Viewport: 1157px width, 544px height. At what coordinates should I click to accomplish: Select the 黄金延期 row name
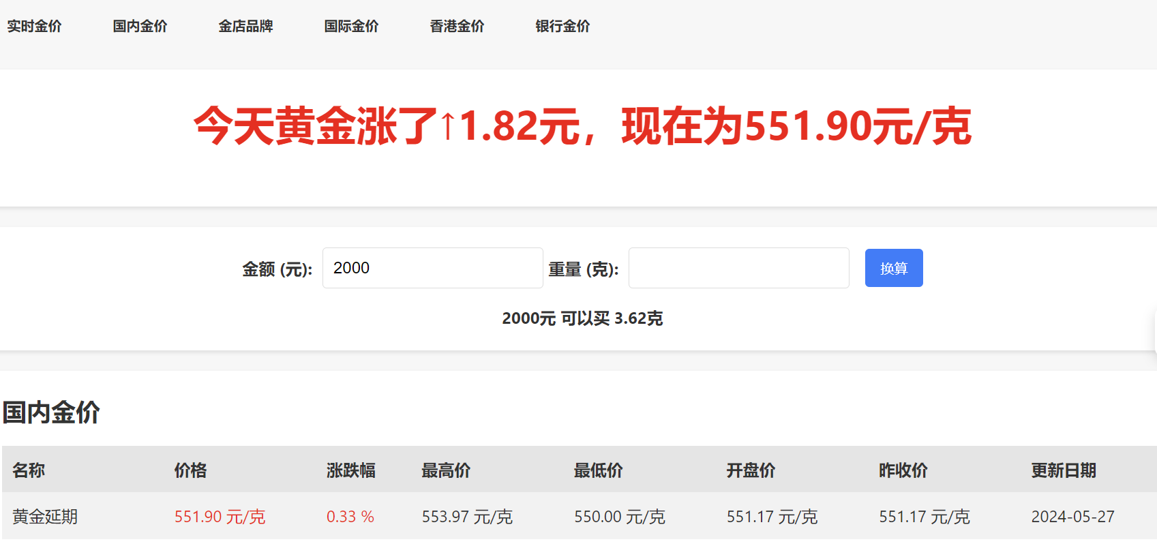pos(45,517)
